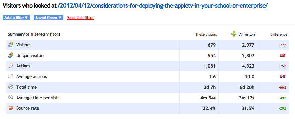Open the appletv article page URL link
This screenshot has height=119, width=295.
point(163,6)
